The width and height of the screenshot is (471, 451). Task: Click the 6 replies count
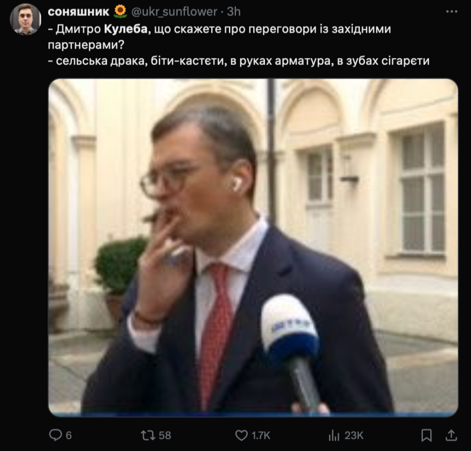point(68,435)
